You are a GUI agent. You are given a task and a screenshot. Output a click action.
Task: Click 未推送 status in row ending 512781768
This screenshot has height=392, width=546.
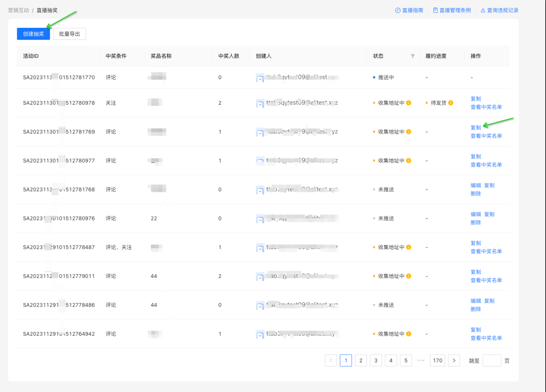click(386, 189)
